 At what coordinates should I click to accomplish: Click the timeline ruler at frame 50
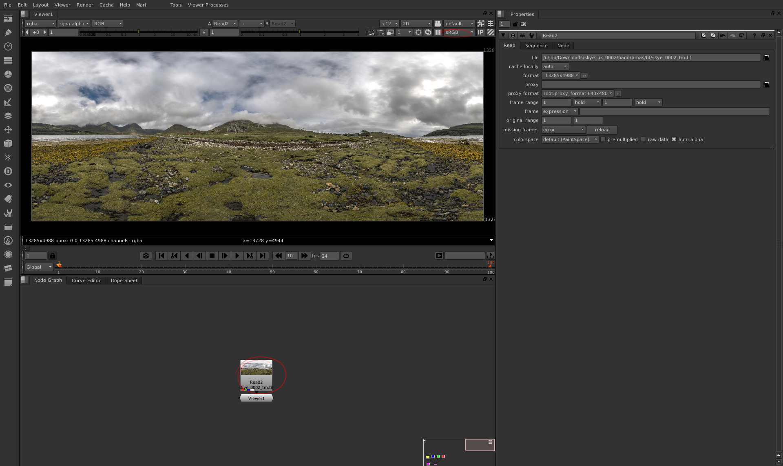point(272,268)
